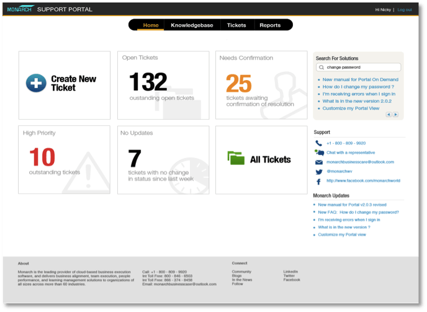Open the Needs Confirmation 25 tile

pyautogui.click(x=261, y=85)
